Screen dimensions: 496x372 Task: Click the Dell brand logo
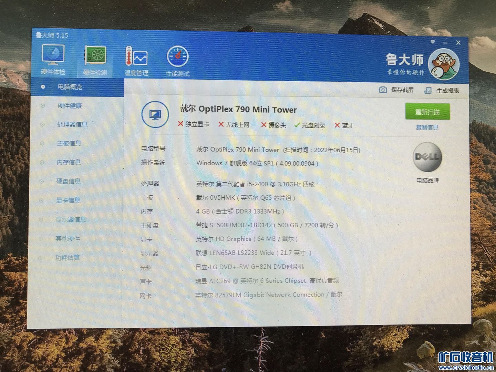pos(427,157)
